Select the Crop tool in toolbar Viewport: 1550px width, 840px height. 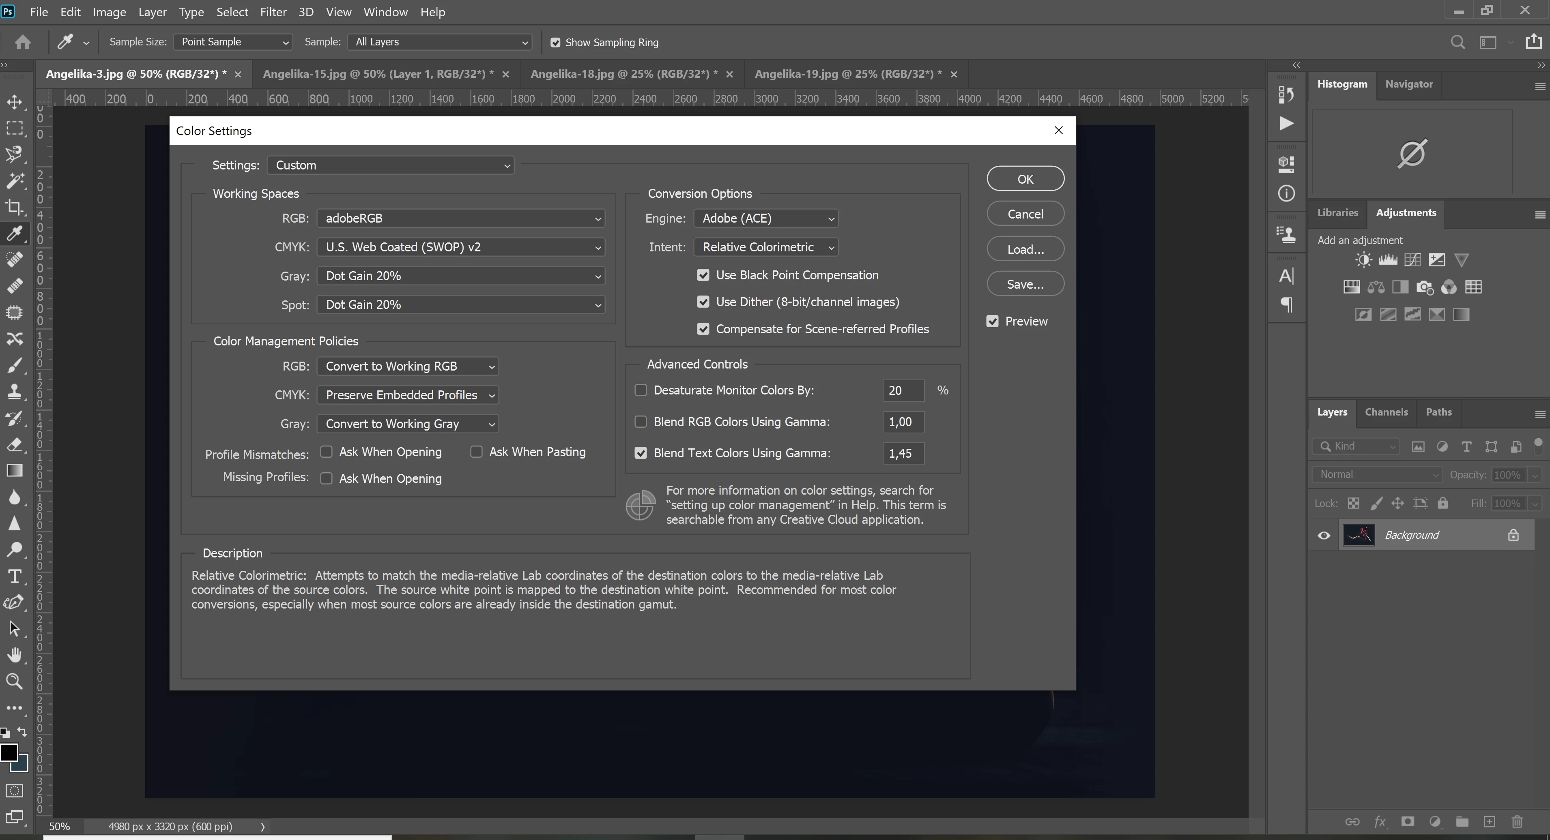coord(15,207)
